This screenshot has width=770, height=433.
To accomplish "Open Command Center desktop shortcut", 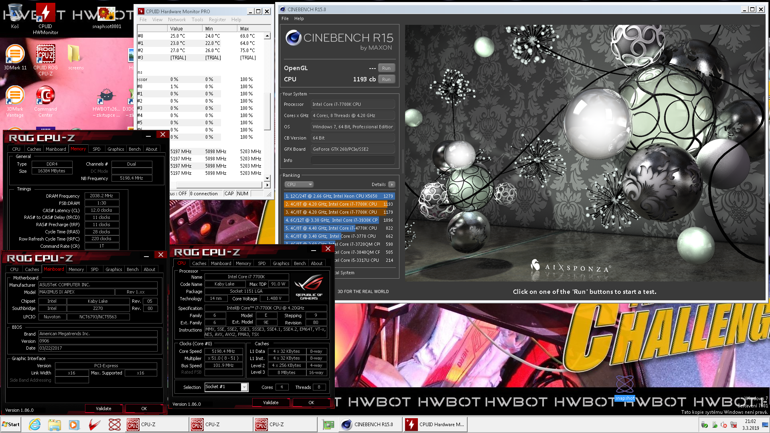I will tap(45, 101).
